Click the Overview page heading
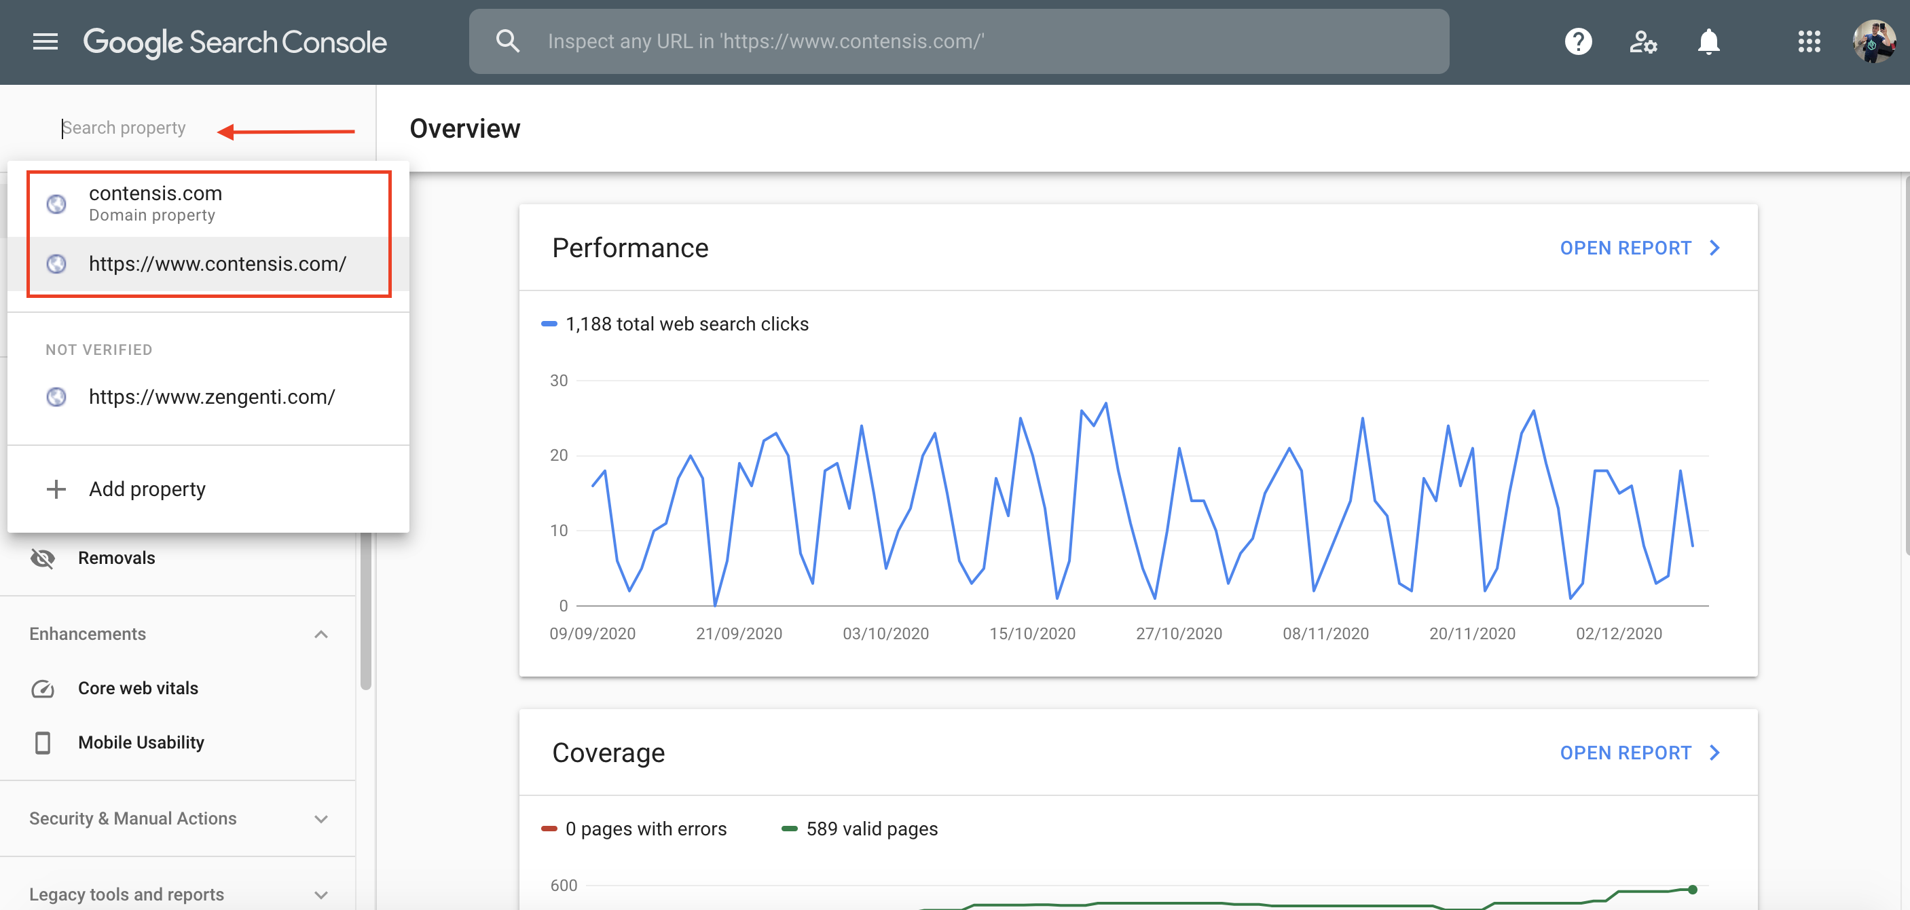The image size is (1910, 910). 465,129
